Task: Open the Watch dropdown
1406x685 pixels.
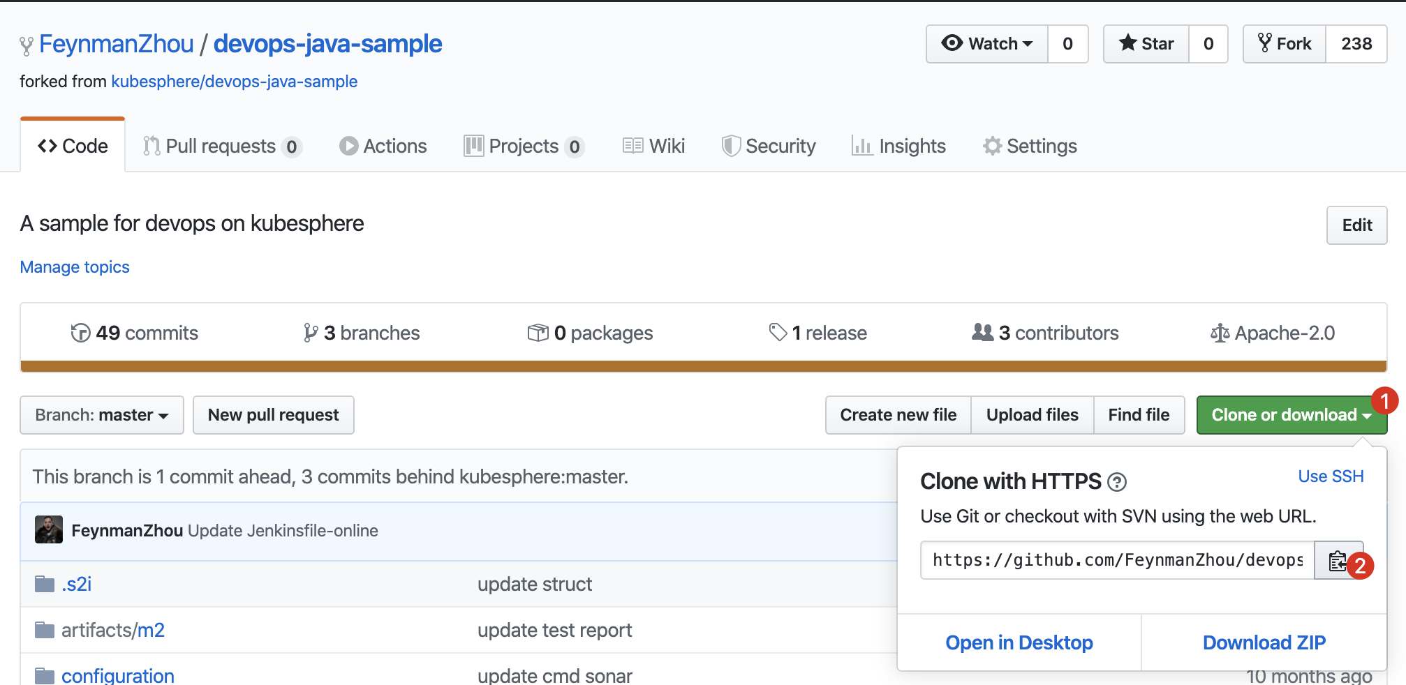Action: 987,44
